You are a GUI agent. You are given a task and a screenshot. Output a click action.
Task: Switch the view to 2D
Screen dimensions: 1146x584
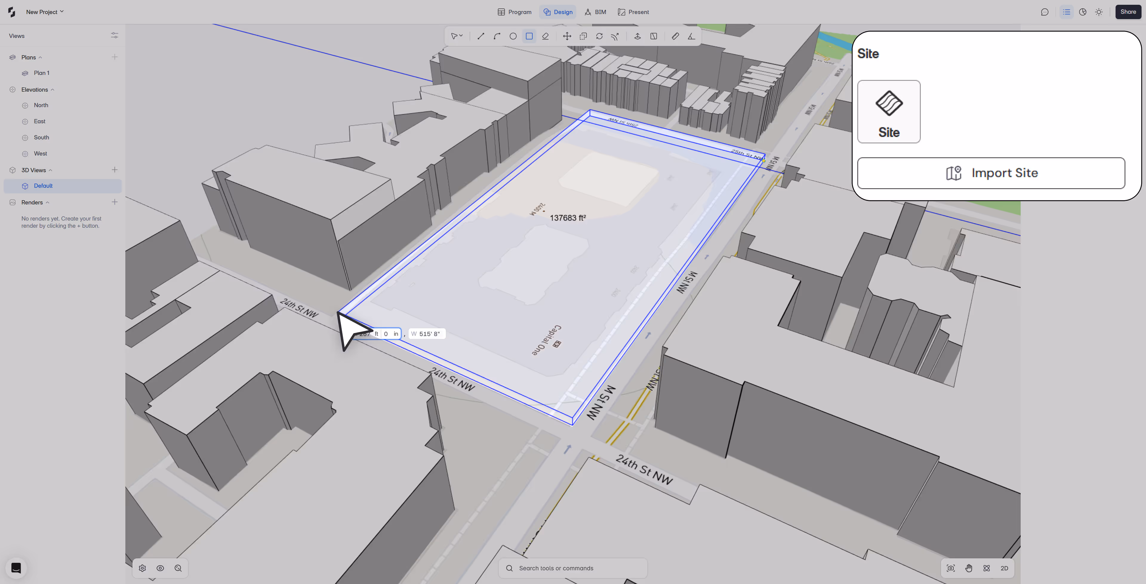(1004, 568)
